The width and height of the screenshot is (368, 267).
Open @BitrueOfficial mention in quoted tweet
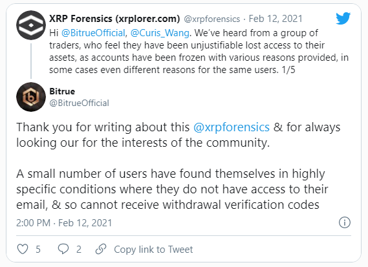[93, 33]
